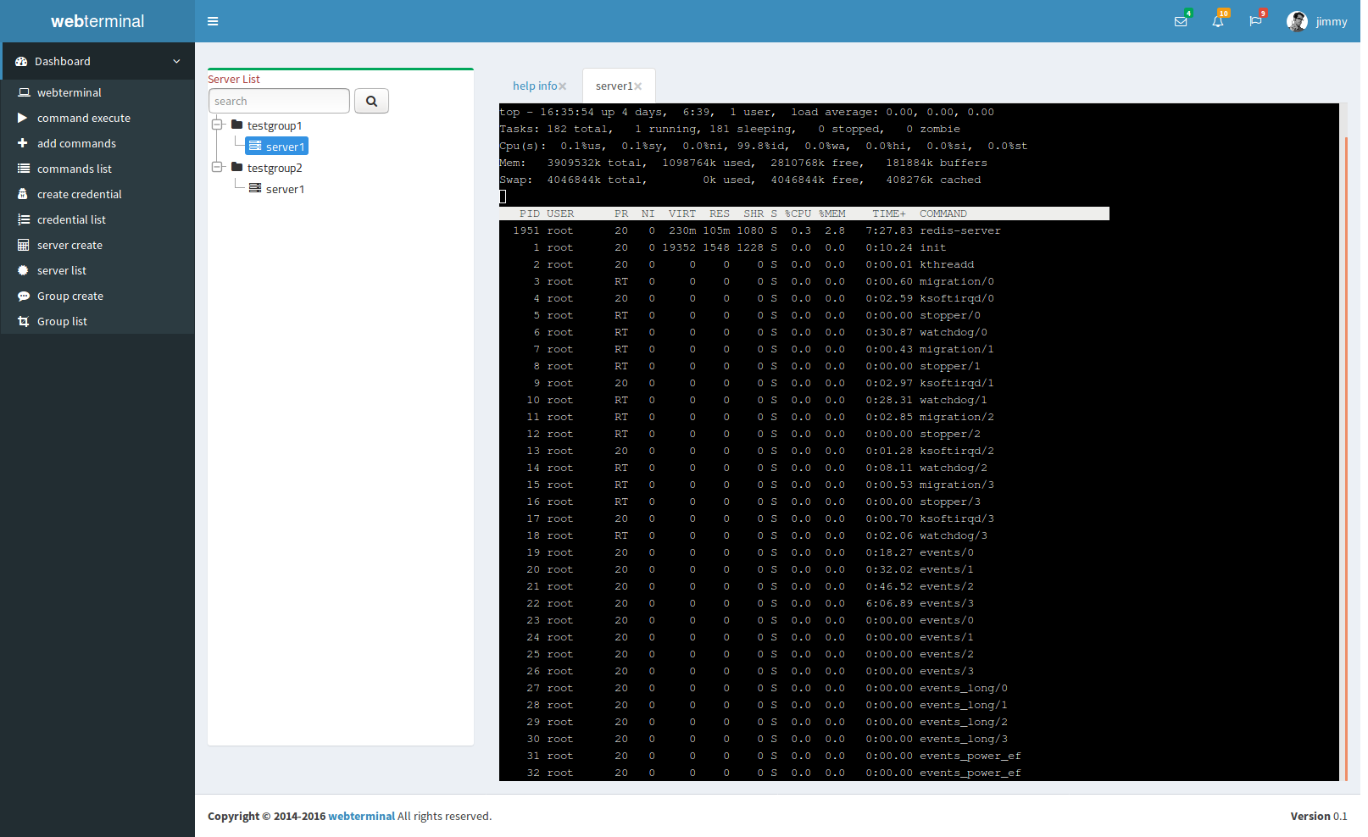This screenshot has height=837, width=1368.
Task: Select server1 under testgroup1
Action: [x=285, y=147]
